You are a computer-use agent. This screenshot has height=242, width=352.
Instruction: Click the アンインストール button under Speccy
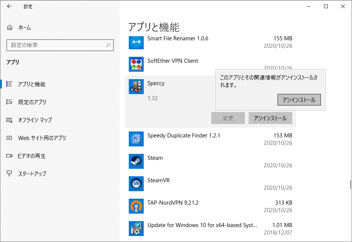pyautogui.click(x=270, y=118)
